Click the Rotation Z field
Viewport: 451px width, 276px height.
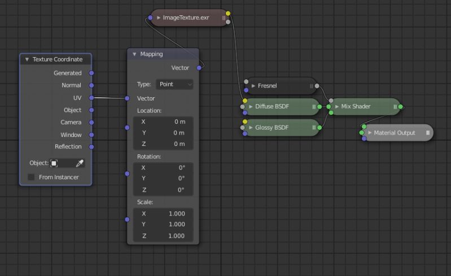(x=163, y=190)
